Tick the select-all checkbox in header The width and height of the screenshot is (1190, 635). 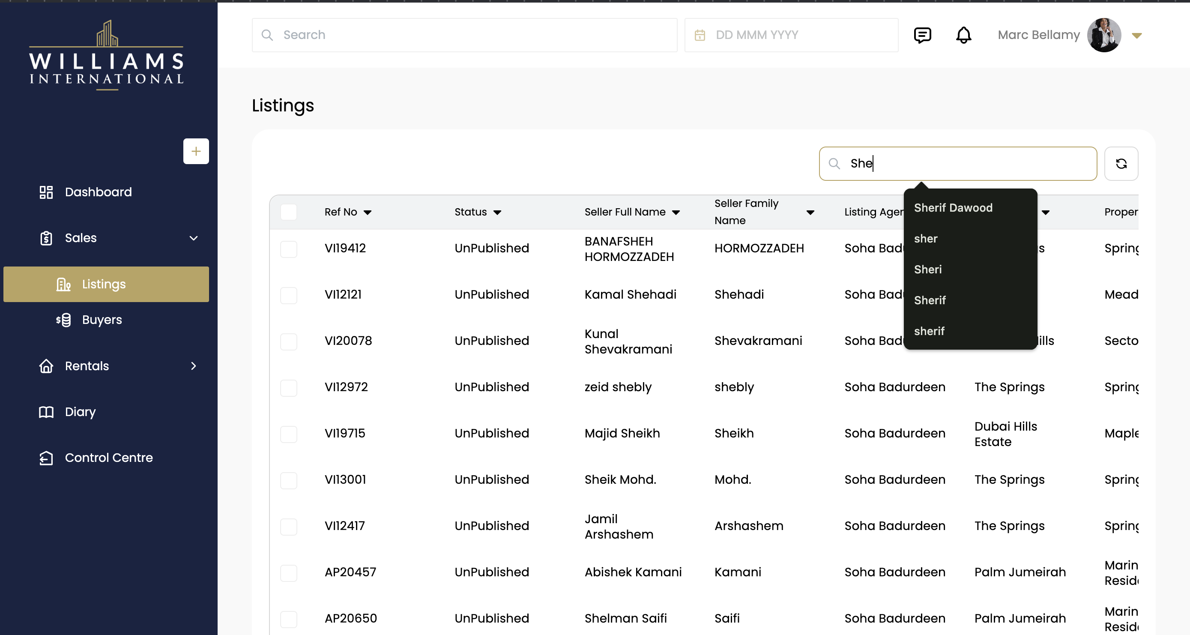coord(289,212)
